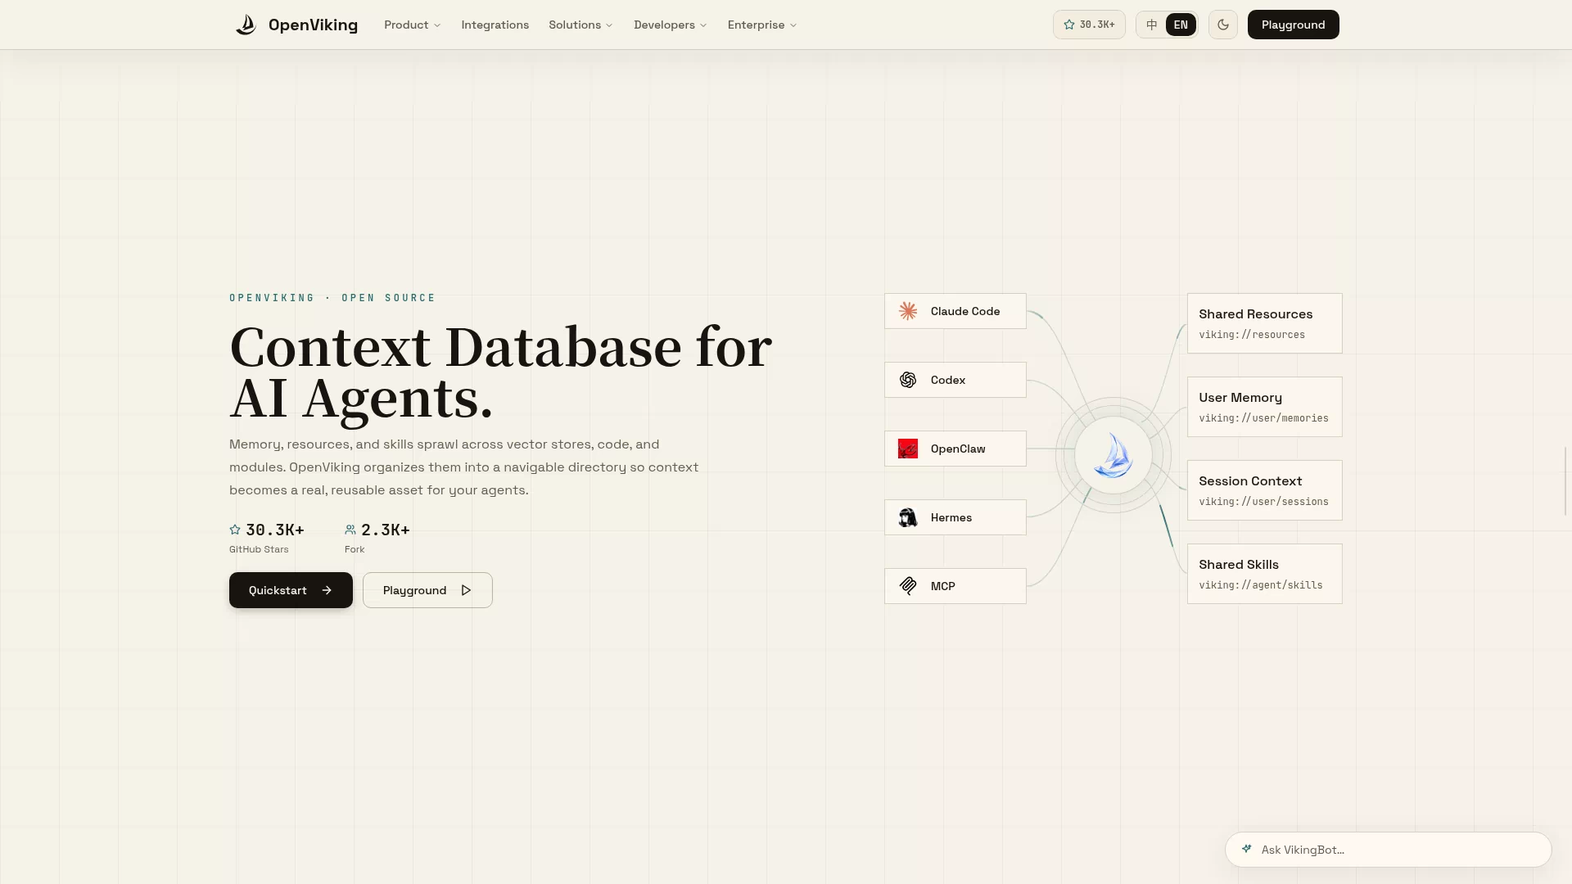1572x884 pixels.
Task: Select the MCP integration card
Action: pyautogui.click(x=955, y=586)
